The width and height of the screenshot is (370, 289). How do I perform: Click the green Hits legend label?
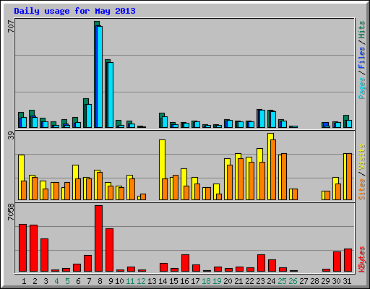click(x=361, y=30)
